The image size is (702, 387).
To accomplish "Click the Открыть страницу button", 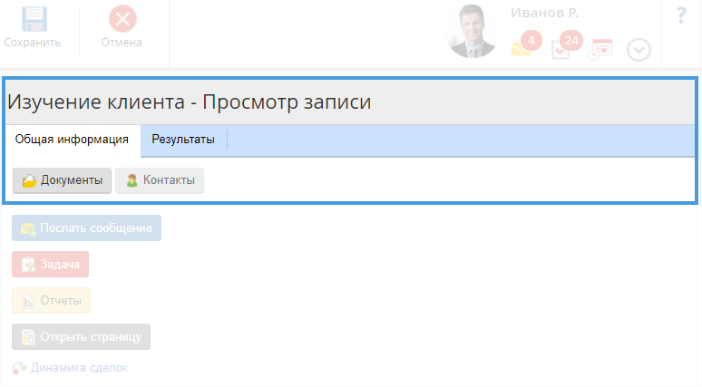I will coord(81,336).
